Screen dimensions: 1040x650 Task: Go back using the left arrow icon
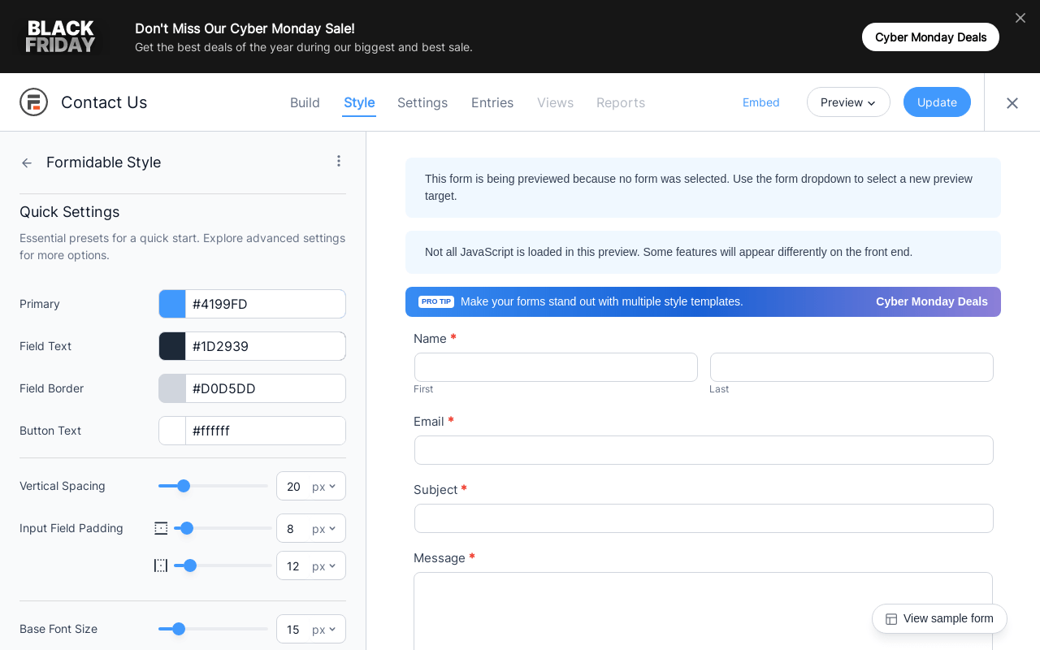pos(27,162)
